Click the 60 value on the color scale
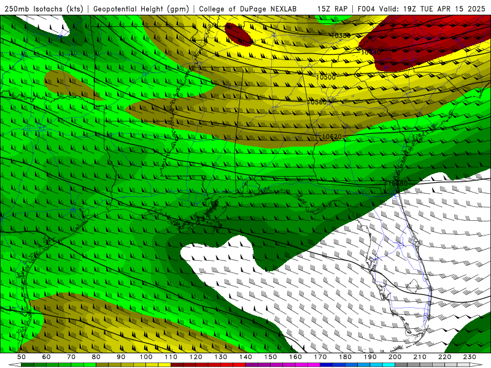The height and width of the screenshot is (368, 491). pos(46,357)
